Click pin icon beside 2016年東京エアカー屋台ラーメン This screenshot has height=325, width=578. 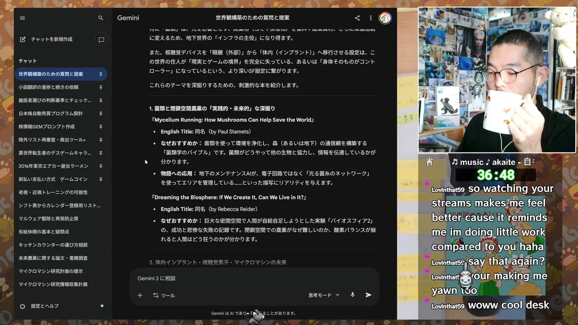click(x=101, y=166)
